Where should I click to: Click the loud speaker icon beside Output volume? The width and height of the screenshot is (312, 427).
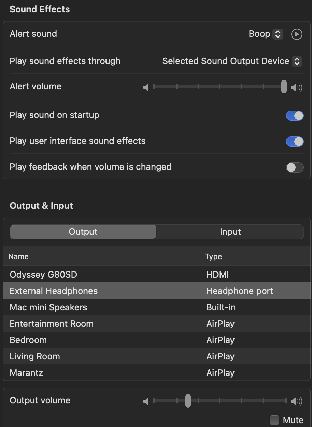(296, 401)
